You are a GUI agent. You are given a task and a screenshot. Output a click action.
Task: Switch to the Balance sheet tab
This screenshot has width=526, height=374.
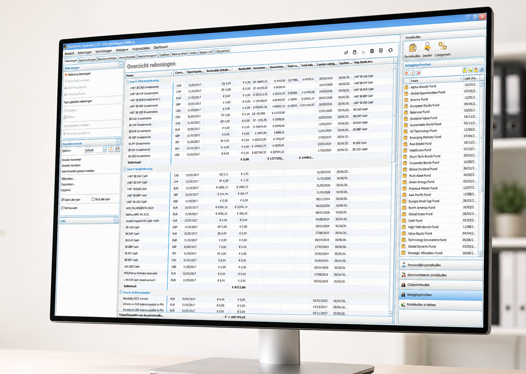[x=180, y=54]
